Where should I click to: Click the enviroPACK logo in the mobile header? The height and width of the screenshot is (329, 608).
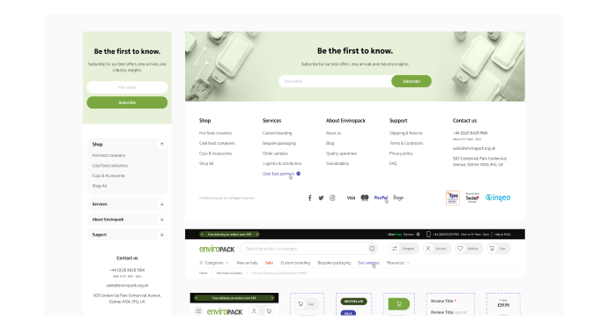click(x=225, y=311)
